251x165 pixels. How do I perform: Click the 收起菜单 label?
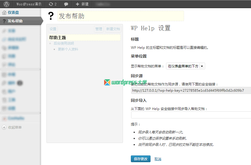click(x=15, y=127)
